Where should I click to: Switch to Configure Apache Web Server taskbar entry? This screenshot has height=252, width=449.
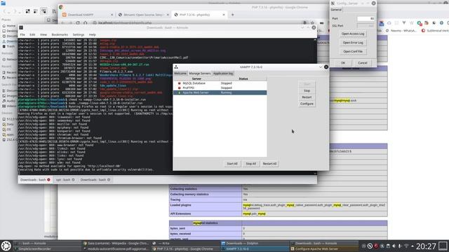click(324, 249)
